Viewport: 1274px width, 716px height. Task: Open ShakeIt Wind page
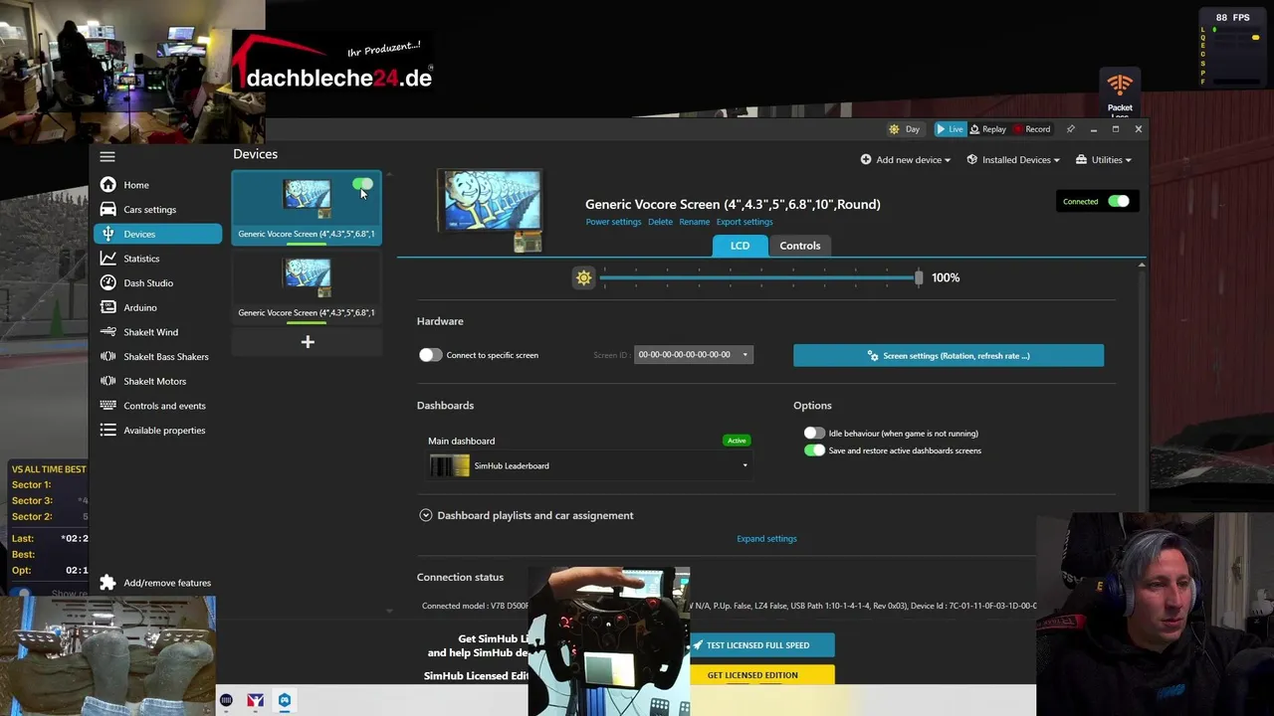click(150, 332)
